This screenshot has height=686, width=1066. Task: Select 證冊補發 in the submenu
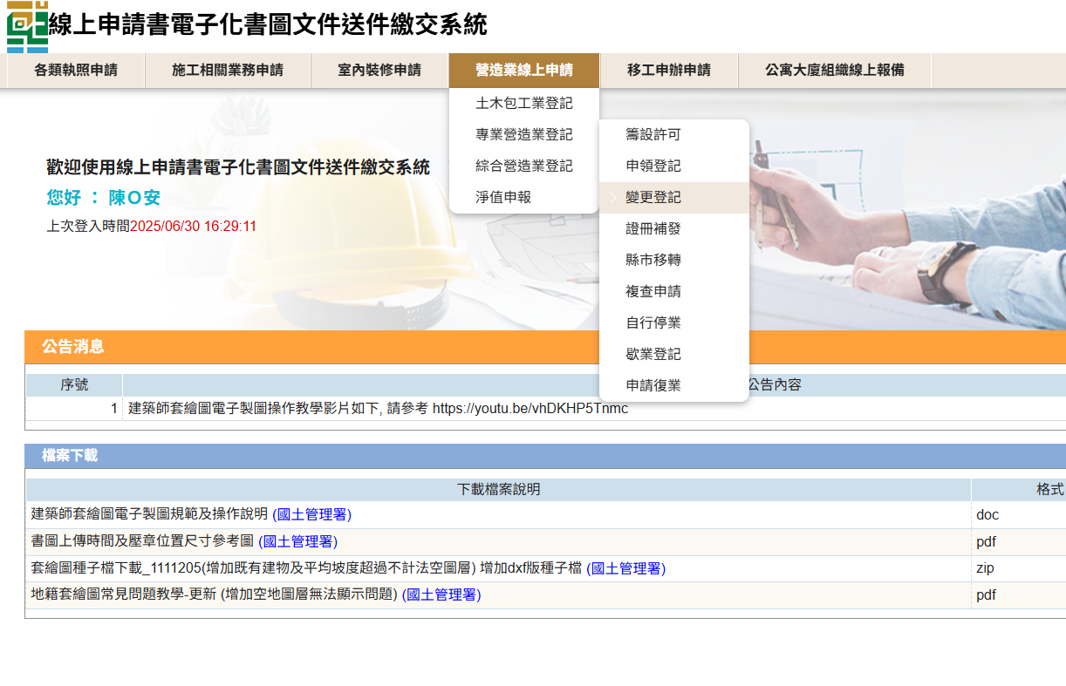(653, 229)
